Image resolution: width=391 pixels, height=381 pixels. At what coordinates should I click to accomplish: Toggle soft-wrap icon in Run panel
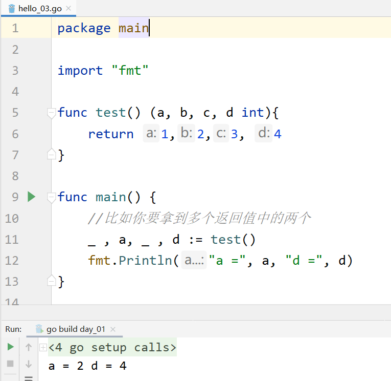[29, 378]
